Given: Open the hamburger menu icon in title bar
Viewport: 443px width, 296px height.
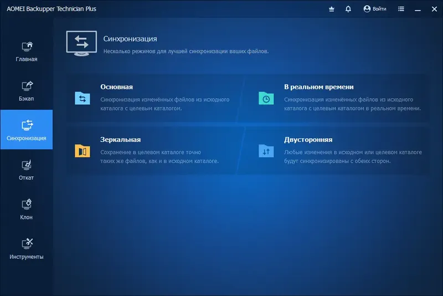Looking at the screenshot, I should pos(401,9).
